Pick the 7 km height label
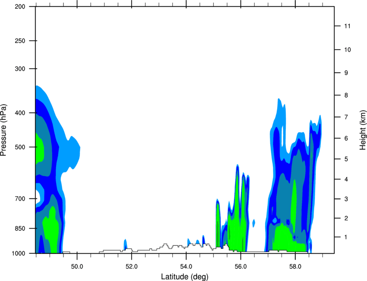This screenshot has height=281, width=367. [346, 117]
